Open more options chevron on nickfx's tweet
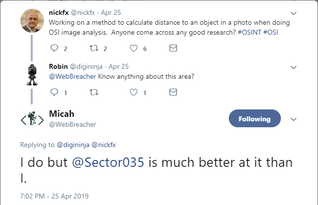 [293, 13]
